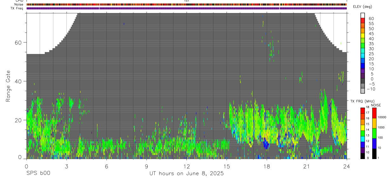Click the '25' tick on ELEV colorbar
This screenshot has height=180, width=390.
(x=371, y=54)
